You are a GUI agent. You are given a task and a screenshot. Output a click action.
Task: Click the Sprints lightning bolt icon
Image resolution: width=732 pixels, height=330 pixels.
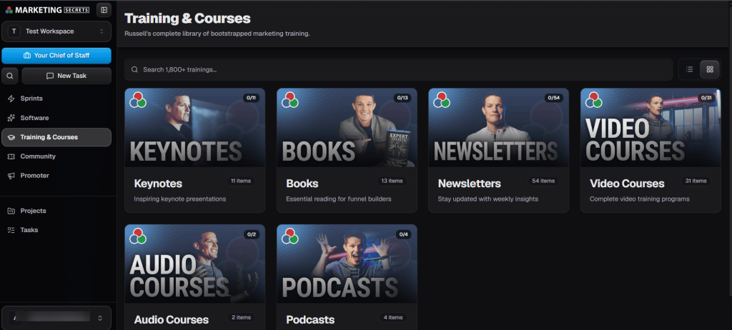[x=11, y=99]
